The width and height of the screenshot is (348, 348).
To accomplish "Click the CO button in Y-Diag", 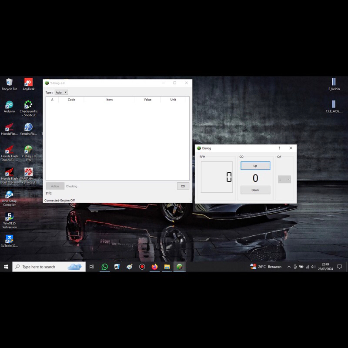I will point(183,186).
